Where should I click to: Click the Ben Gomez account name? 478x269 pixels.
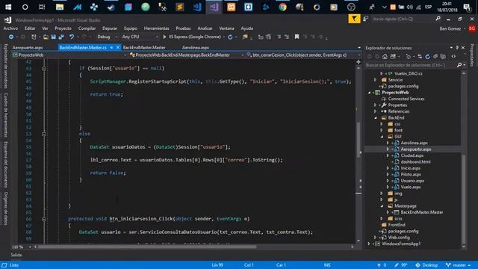450,28
